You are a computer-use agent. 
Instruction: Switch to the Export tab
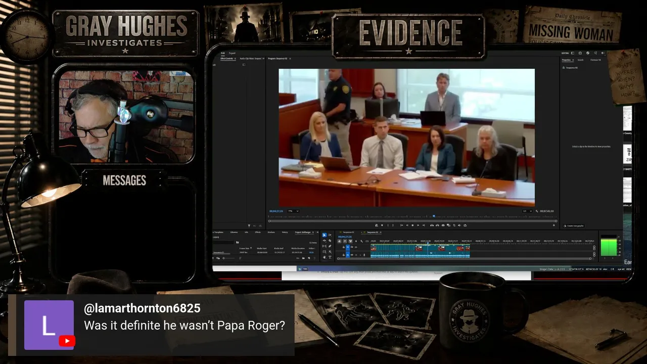[232, 53]
